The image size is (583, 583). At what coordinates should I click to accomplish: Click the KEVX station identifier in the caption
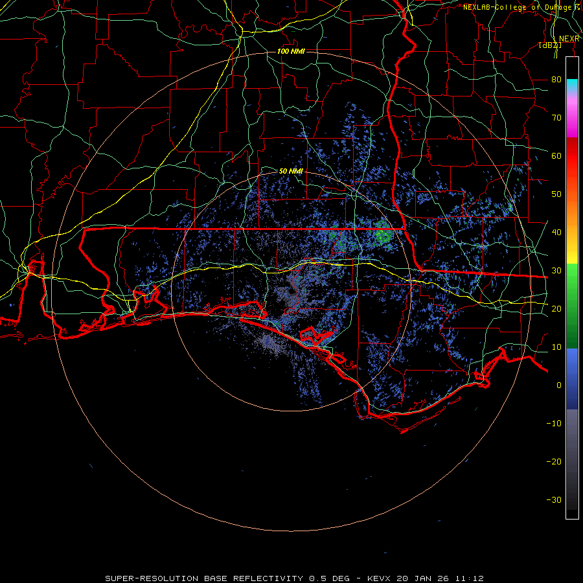(379, 578)
